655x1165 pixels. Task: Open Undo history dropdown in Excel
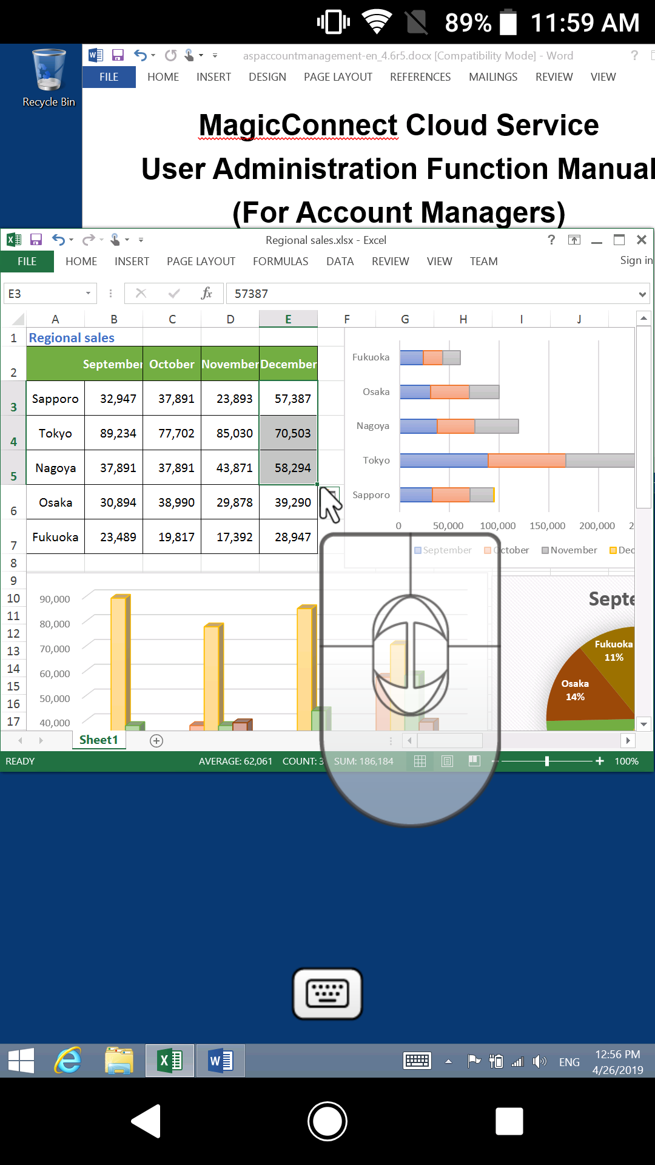(72, 240)
